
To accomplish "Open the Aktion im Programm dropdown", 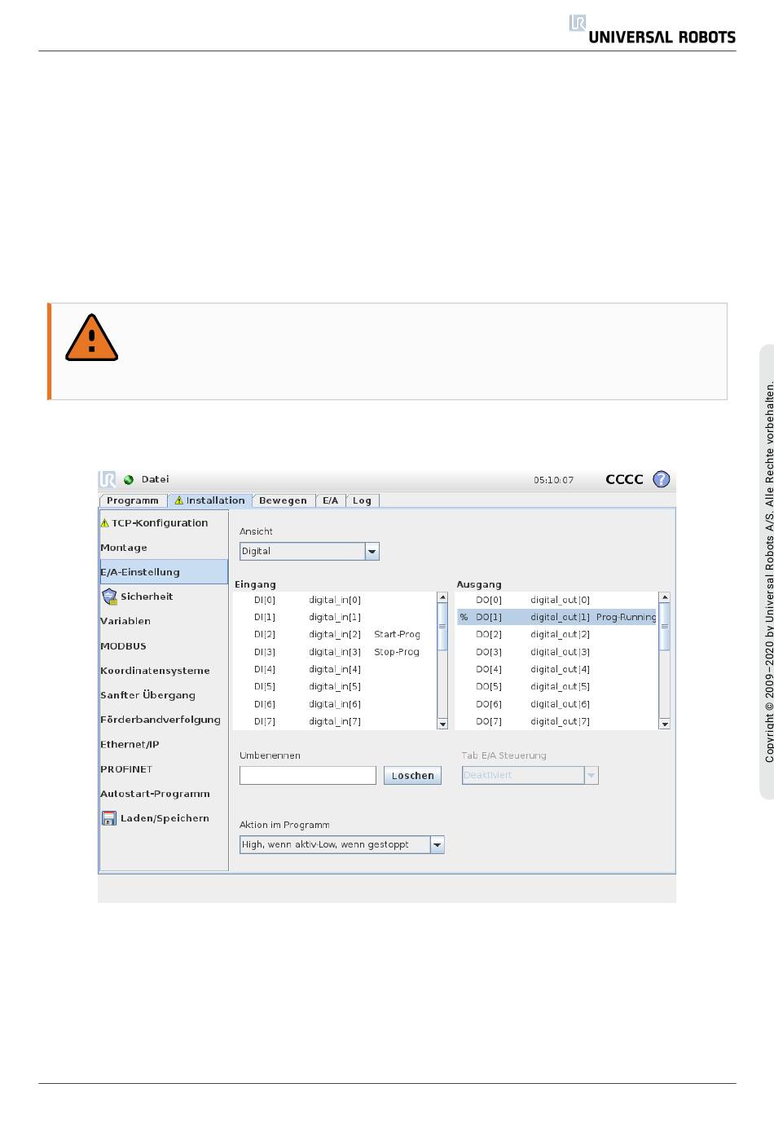I will [x=342, y=845].
